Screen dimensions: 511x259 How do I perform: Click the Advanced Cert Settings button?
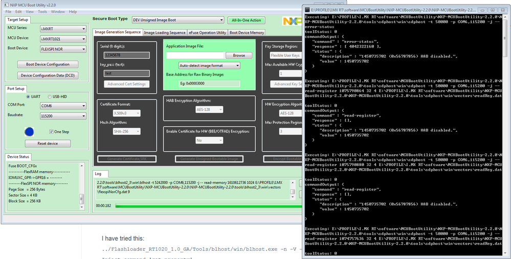click(x=126, y=84)
